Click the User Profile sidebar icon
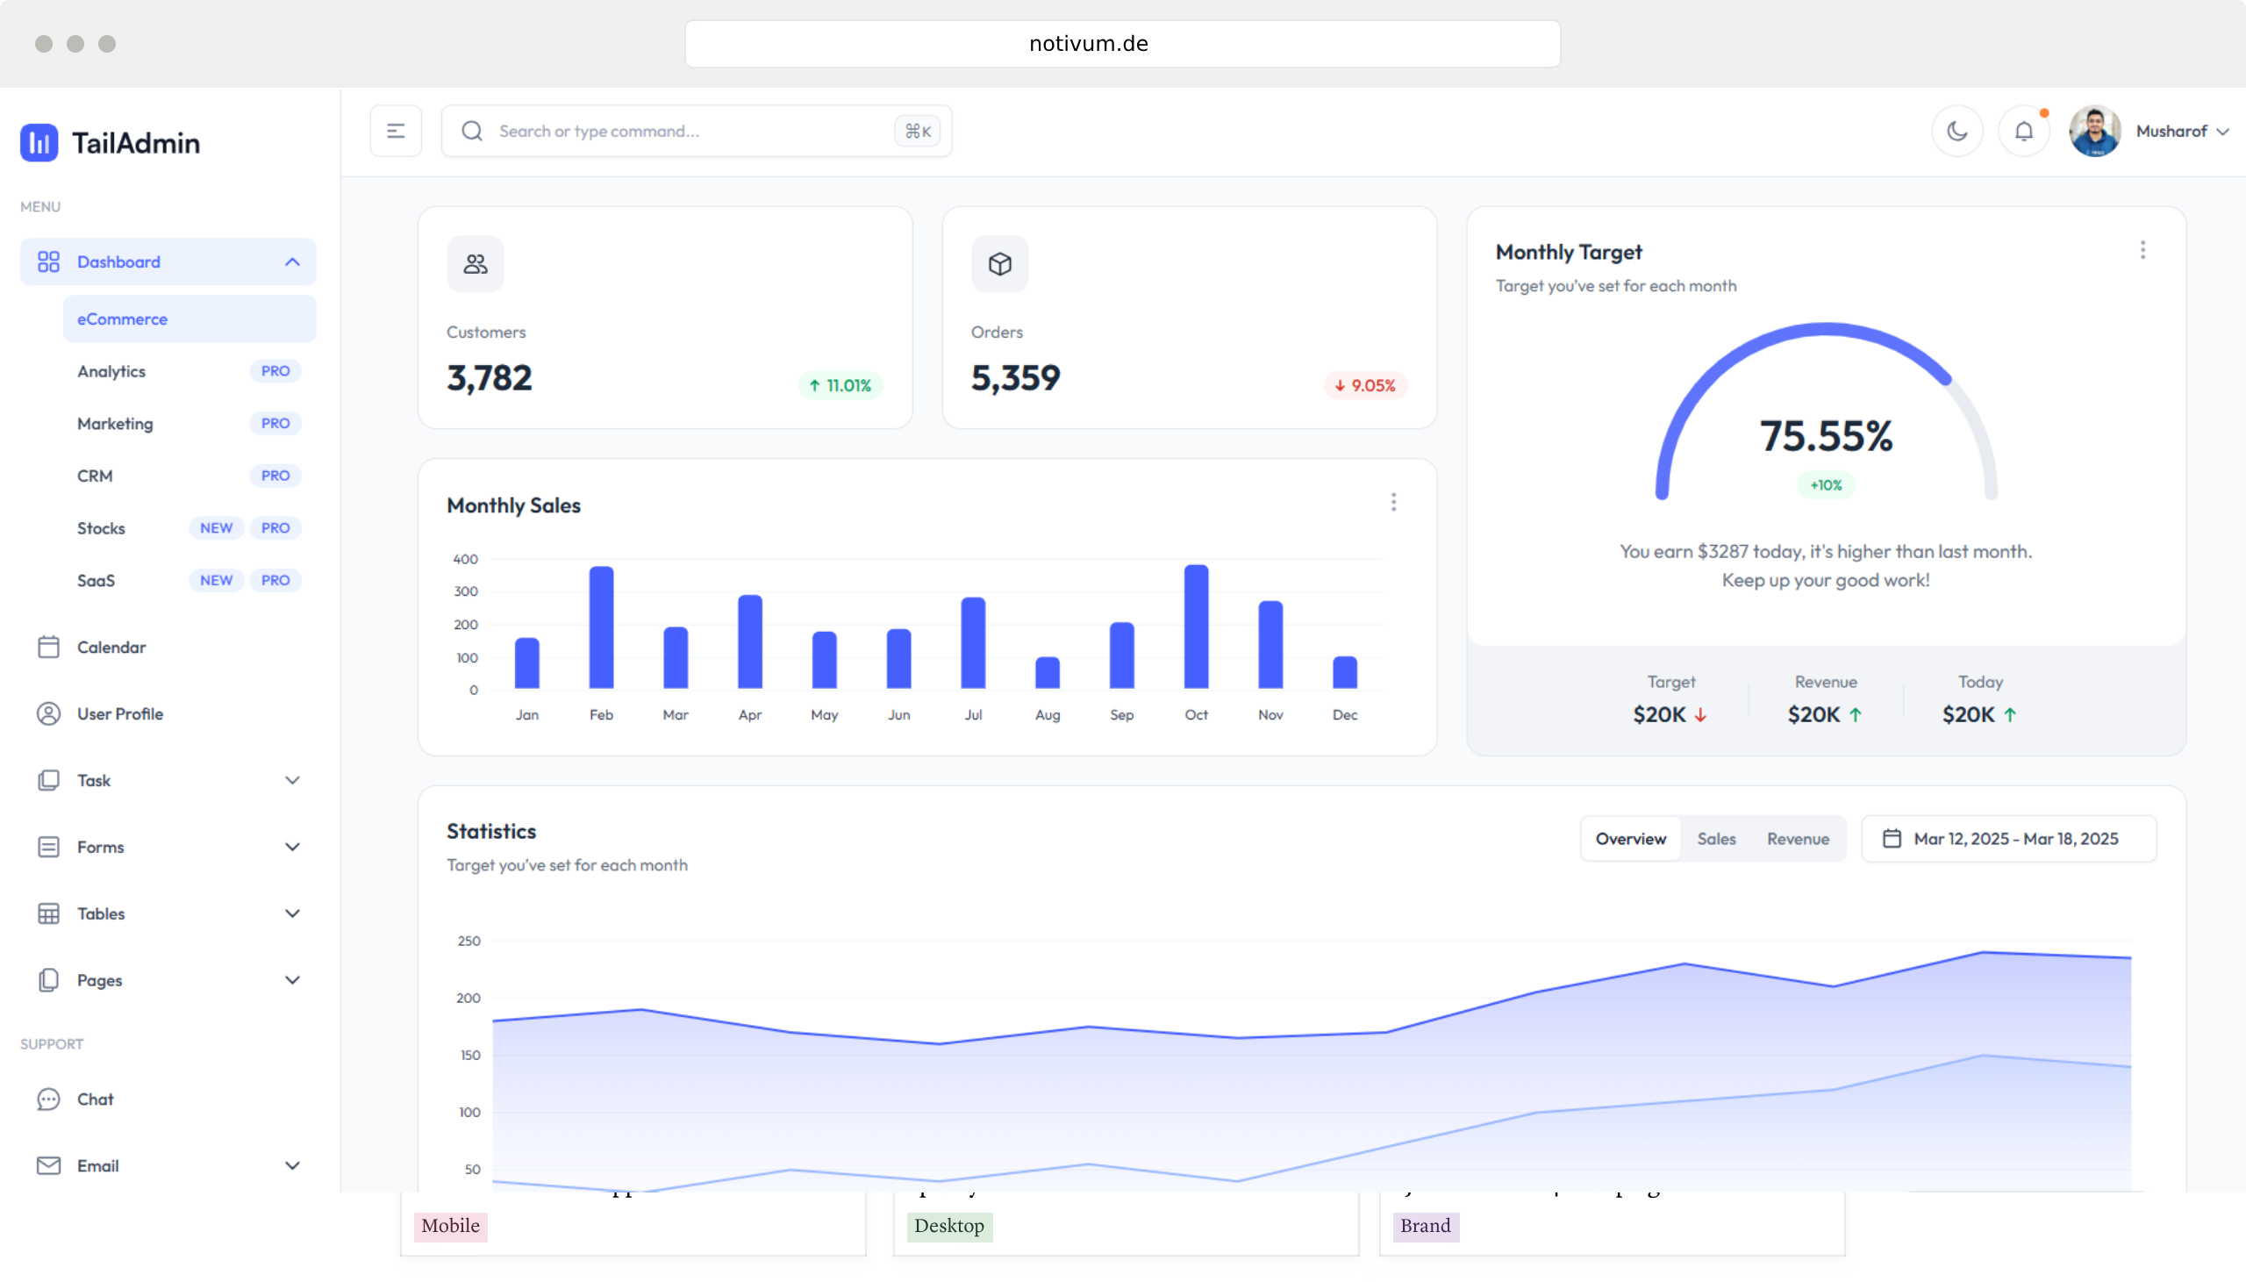The image size is (2246, 1282). pyautogui.click(x=48, y=714)
